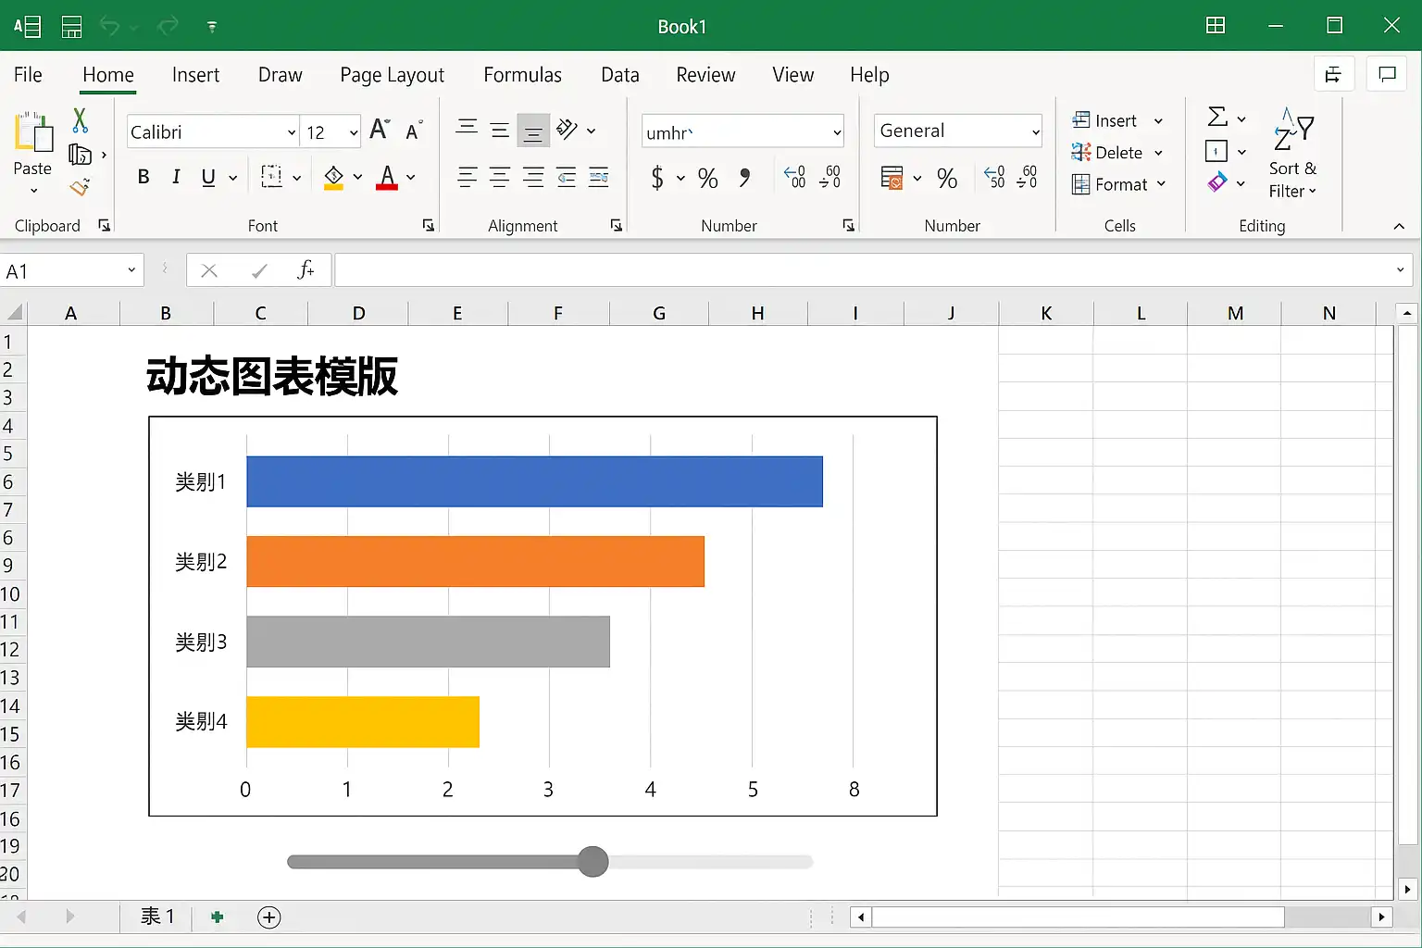Open the Name Box dropdown arrow

[131, 270]
